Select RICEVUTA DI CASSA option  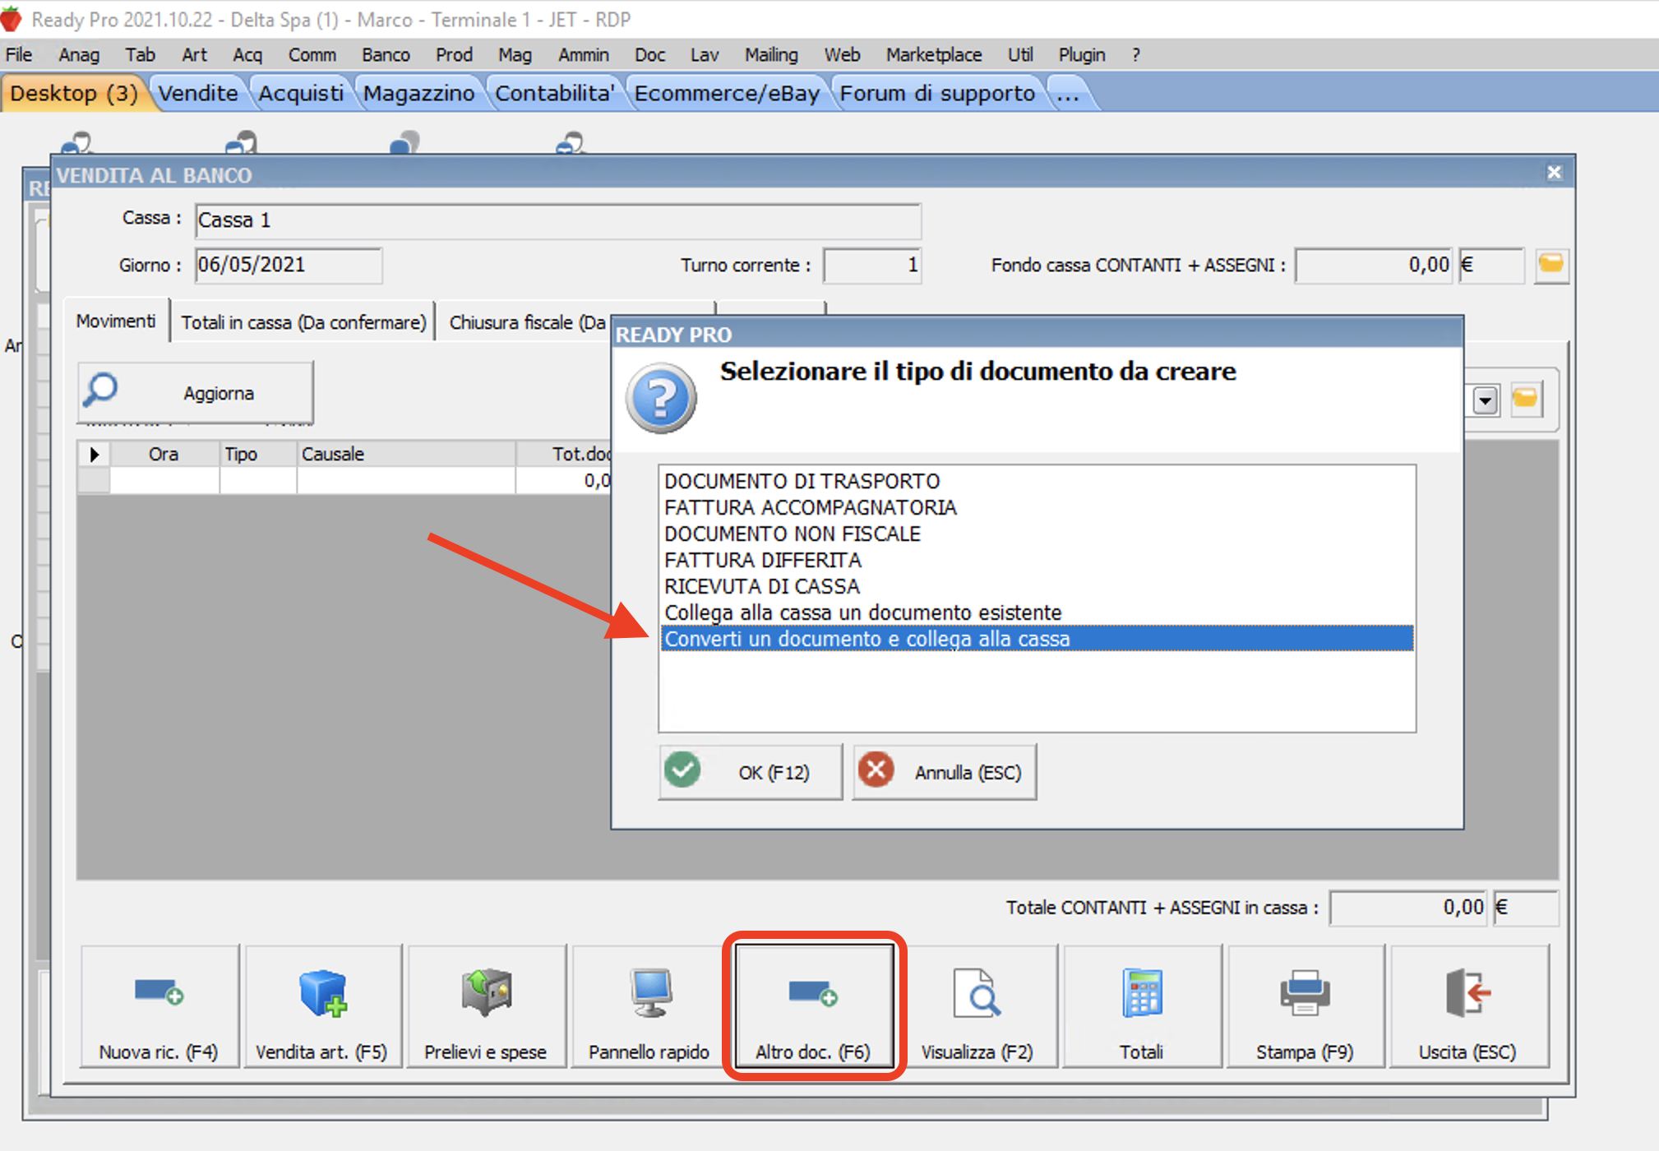[x=1037, y=586]
